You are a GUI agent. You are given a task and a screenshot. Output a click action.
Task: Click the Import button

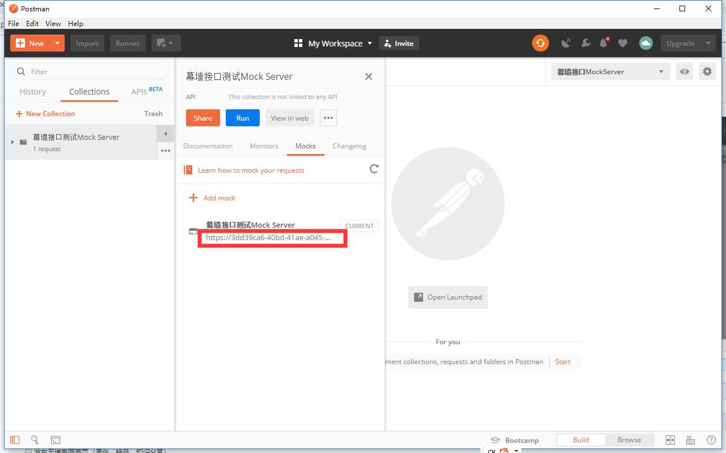pyautogui.click(x=87, y=43)
